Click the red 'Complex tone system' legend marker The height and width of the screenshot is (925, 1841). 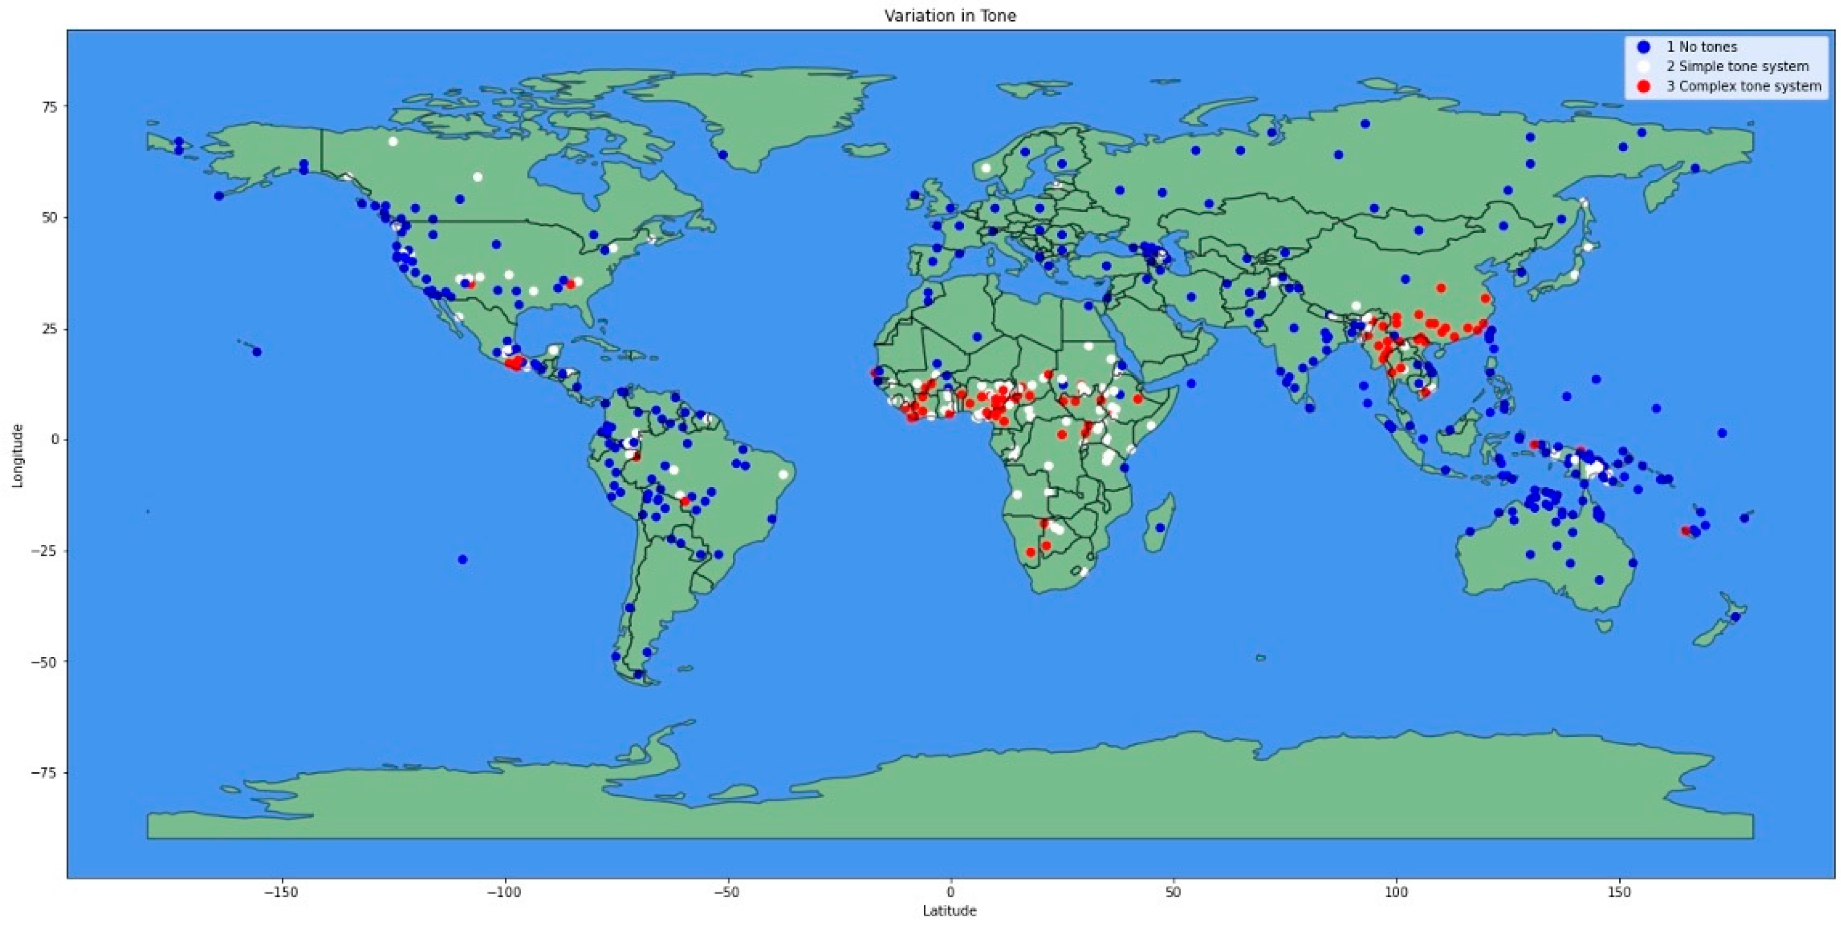tap(1643, 86)
